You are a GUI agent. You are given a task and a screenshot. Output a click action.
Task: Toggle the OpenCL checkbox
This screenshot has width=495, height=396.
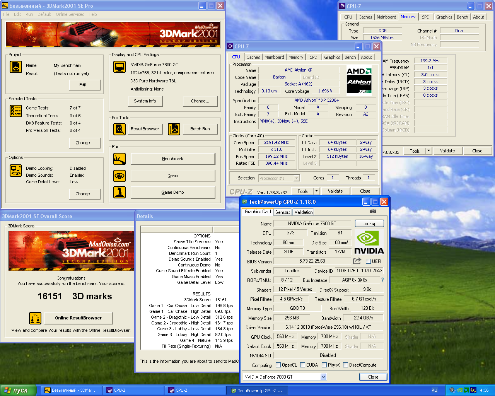[278, 365]
